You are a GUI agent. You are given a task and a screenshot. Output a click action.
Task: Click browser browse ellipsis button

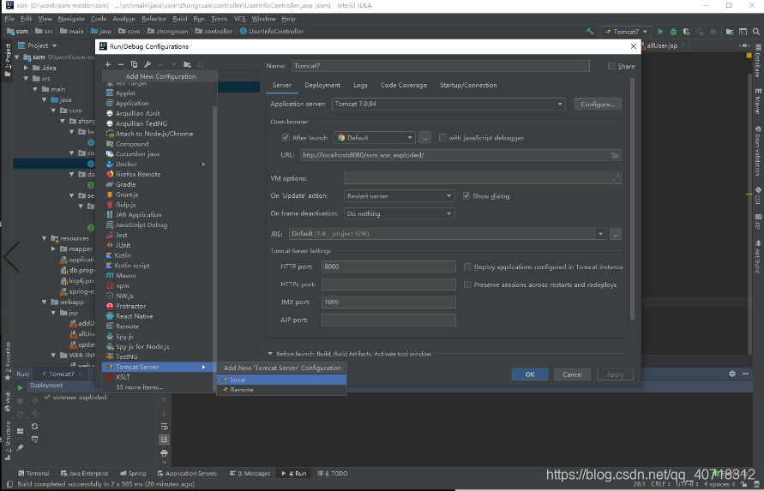pyautogui.click(x=425, y=138)
